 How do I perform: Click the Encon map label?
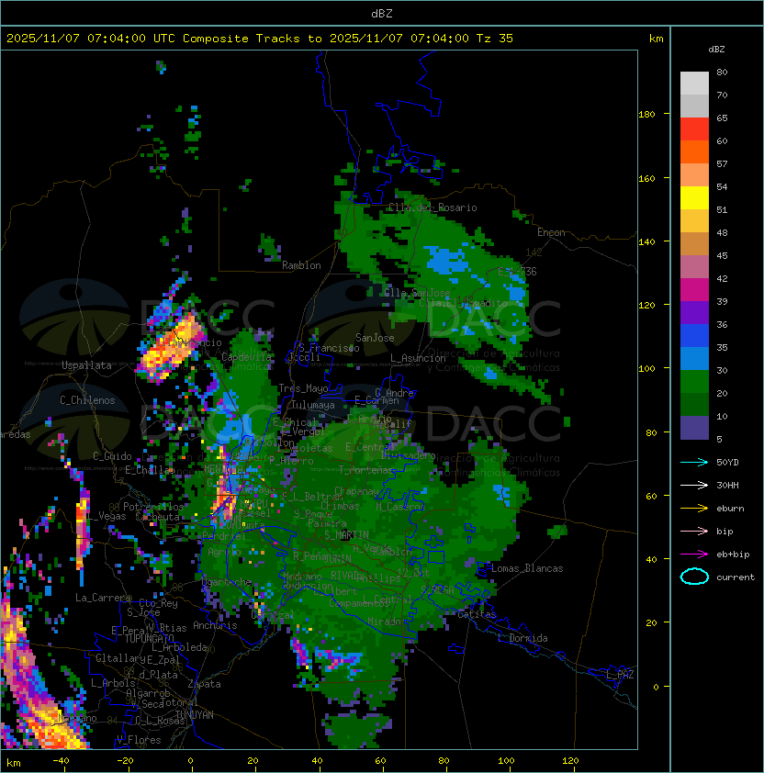551,232
